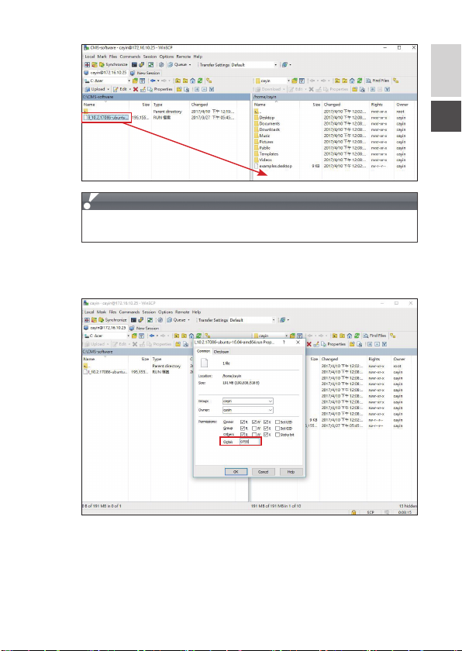Click the Octal permissions input field
The height and width of the screenshot is (651, 462).
pos(250,442)
